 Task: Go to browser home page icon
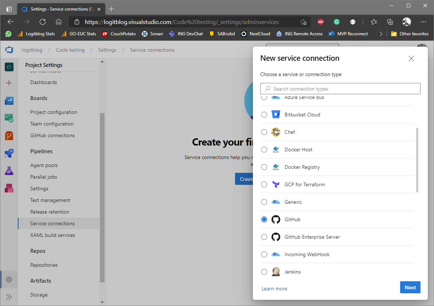(x=59, y=22)
